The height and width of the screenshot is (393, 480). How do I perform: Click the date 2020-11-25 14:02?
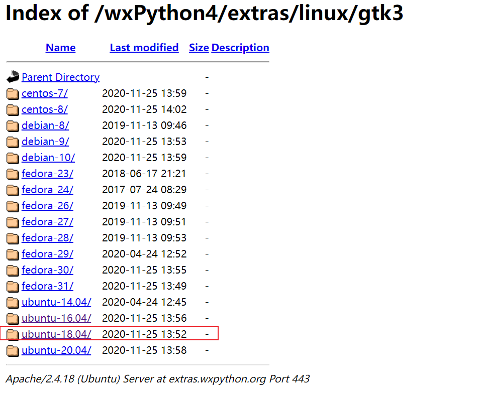[144, 109]
